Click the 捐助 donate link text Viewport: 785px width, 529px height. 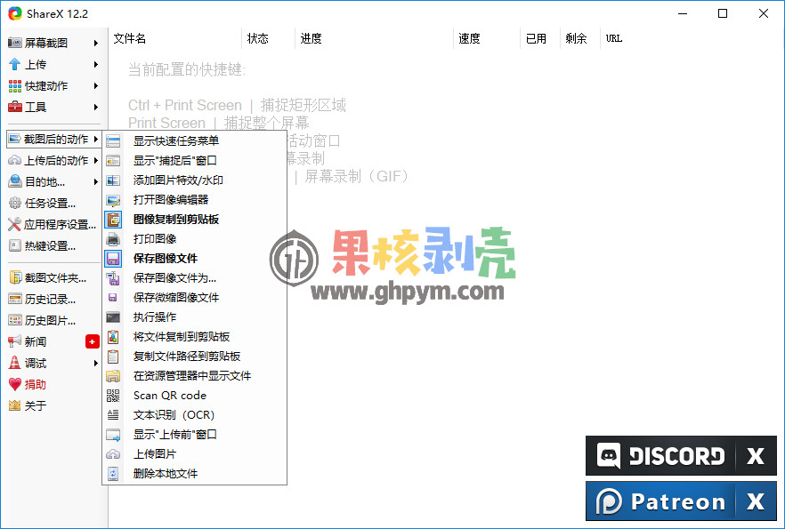[35, 384]
